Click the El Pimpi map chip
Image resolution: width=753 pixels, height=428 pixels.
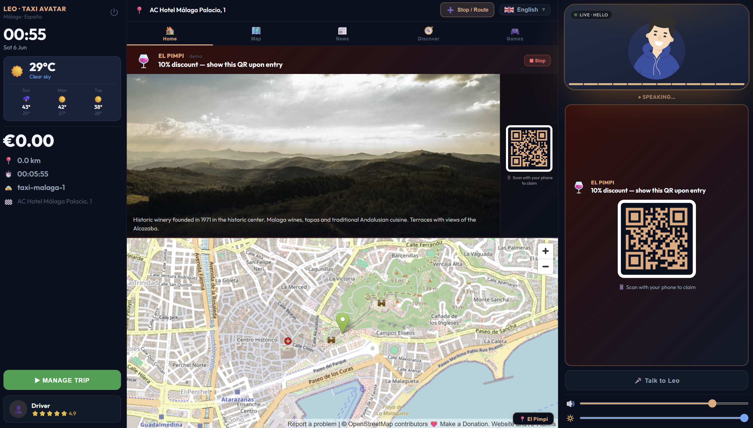pos(533,419)
